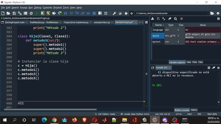The width and height of the screenshot is (221, 124).
Task: Run the file with green play button
Action: (37, 13)
